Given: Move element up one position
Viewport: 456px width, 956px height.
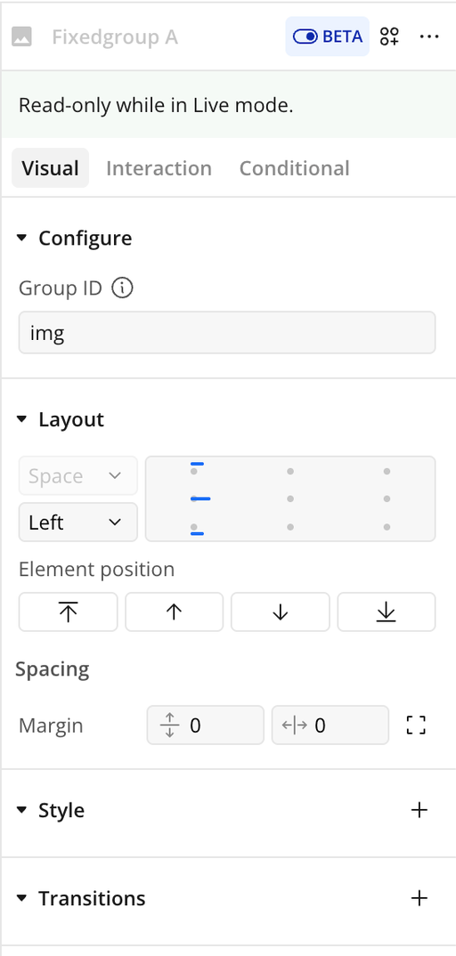Looking at the screenshot, I should click(175, 612).
